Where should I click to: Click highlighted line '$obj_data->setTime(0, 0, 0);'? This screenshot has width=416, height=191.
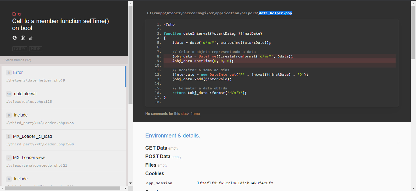203,61
